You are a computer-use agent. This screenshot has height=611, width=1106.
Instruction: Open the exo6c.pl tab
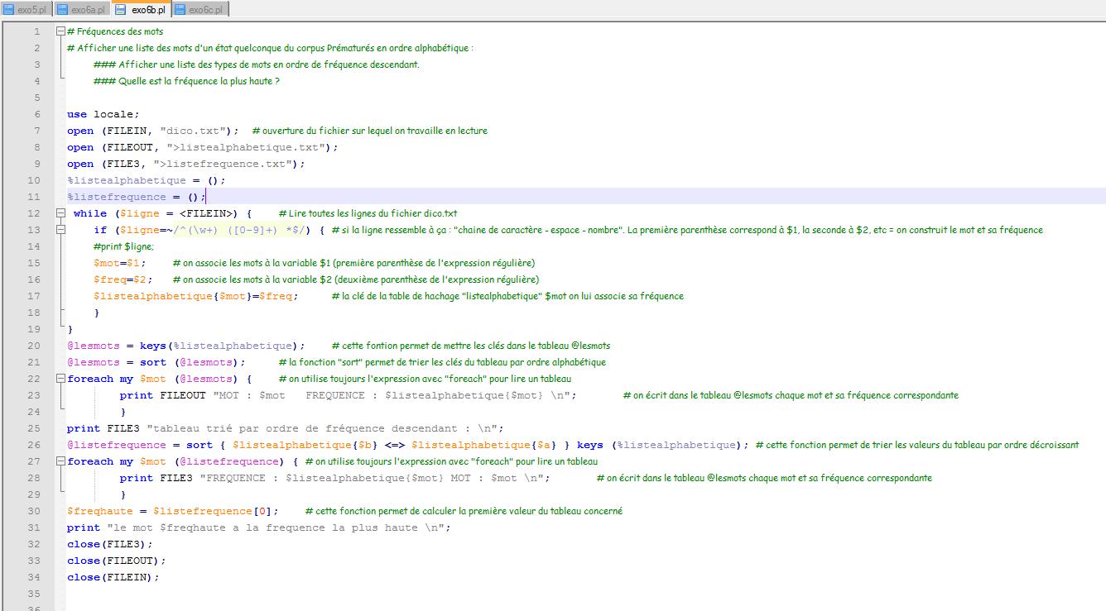(204, 10)
